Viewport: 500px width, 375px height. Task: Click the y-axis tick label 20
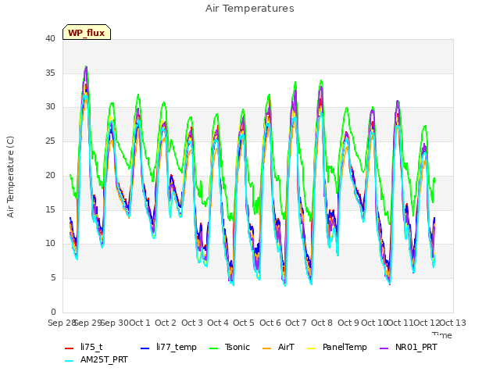click(50, 175)
